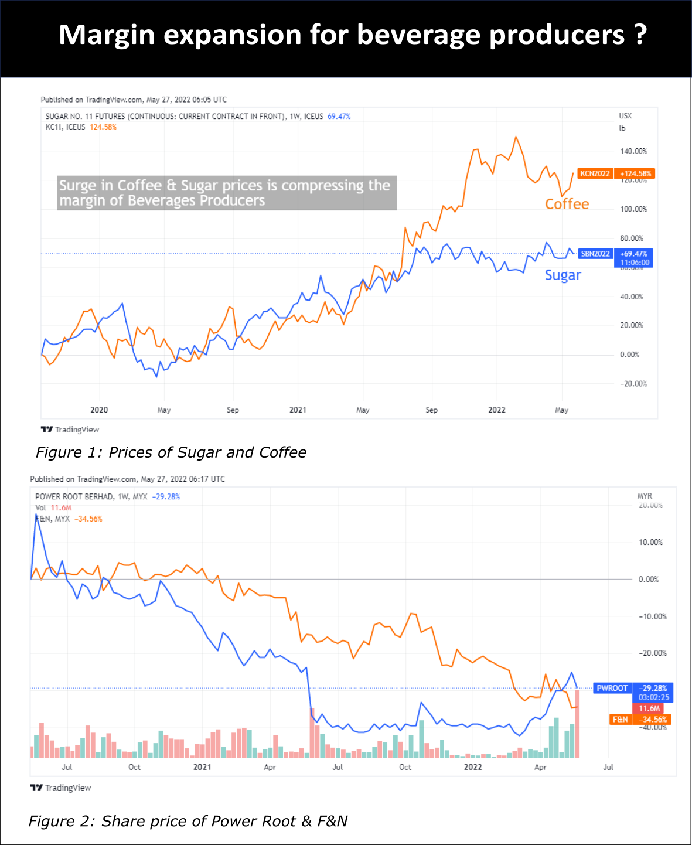Select the blue PWROOT series tag
Image resolution: width=692 pixels, height=845 pixels.
(x=612, y=688)
